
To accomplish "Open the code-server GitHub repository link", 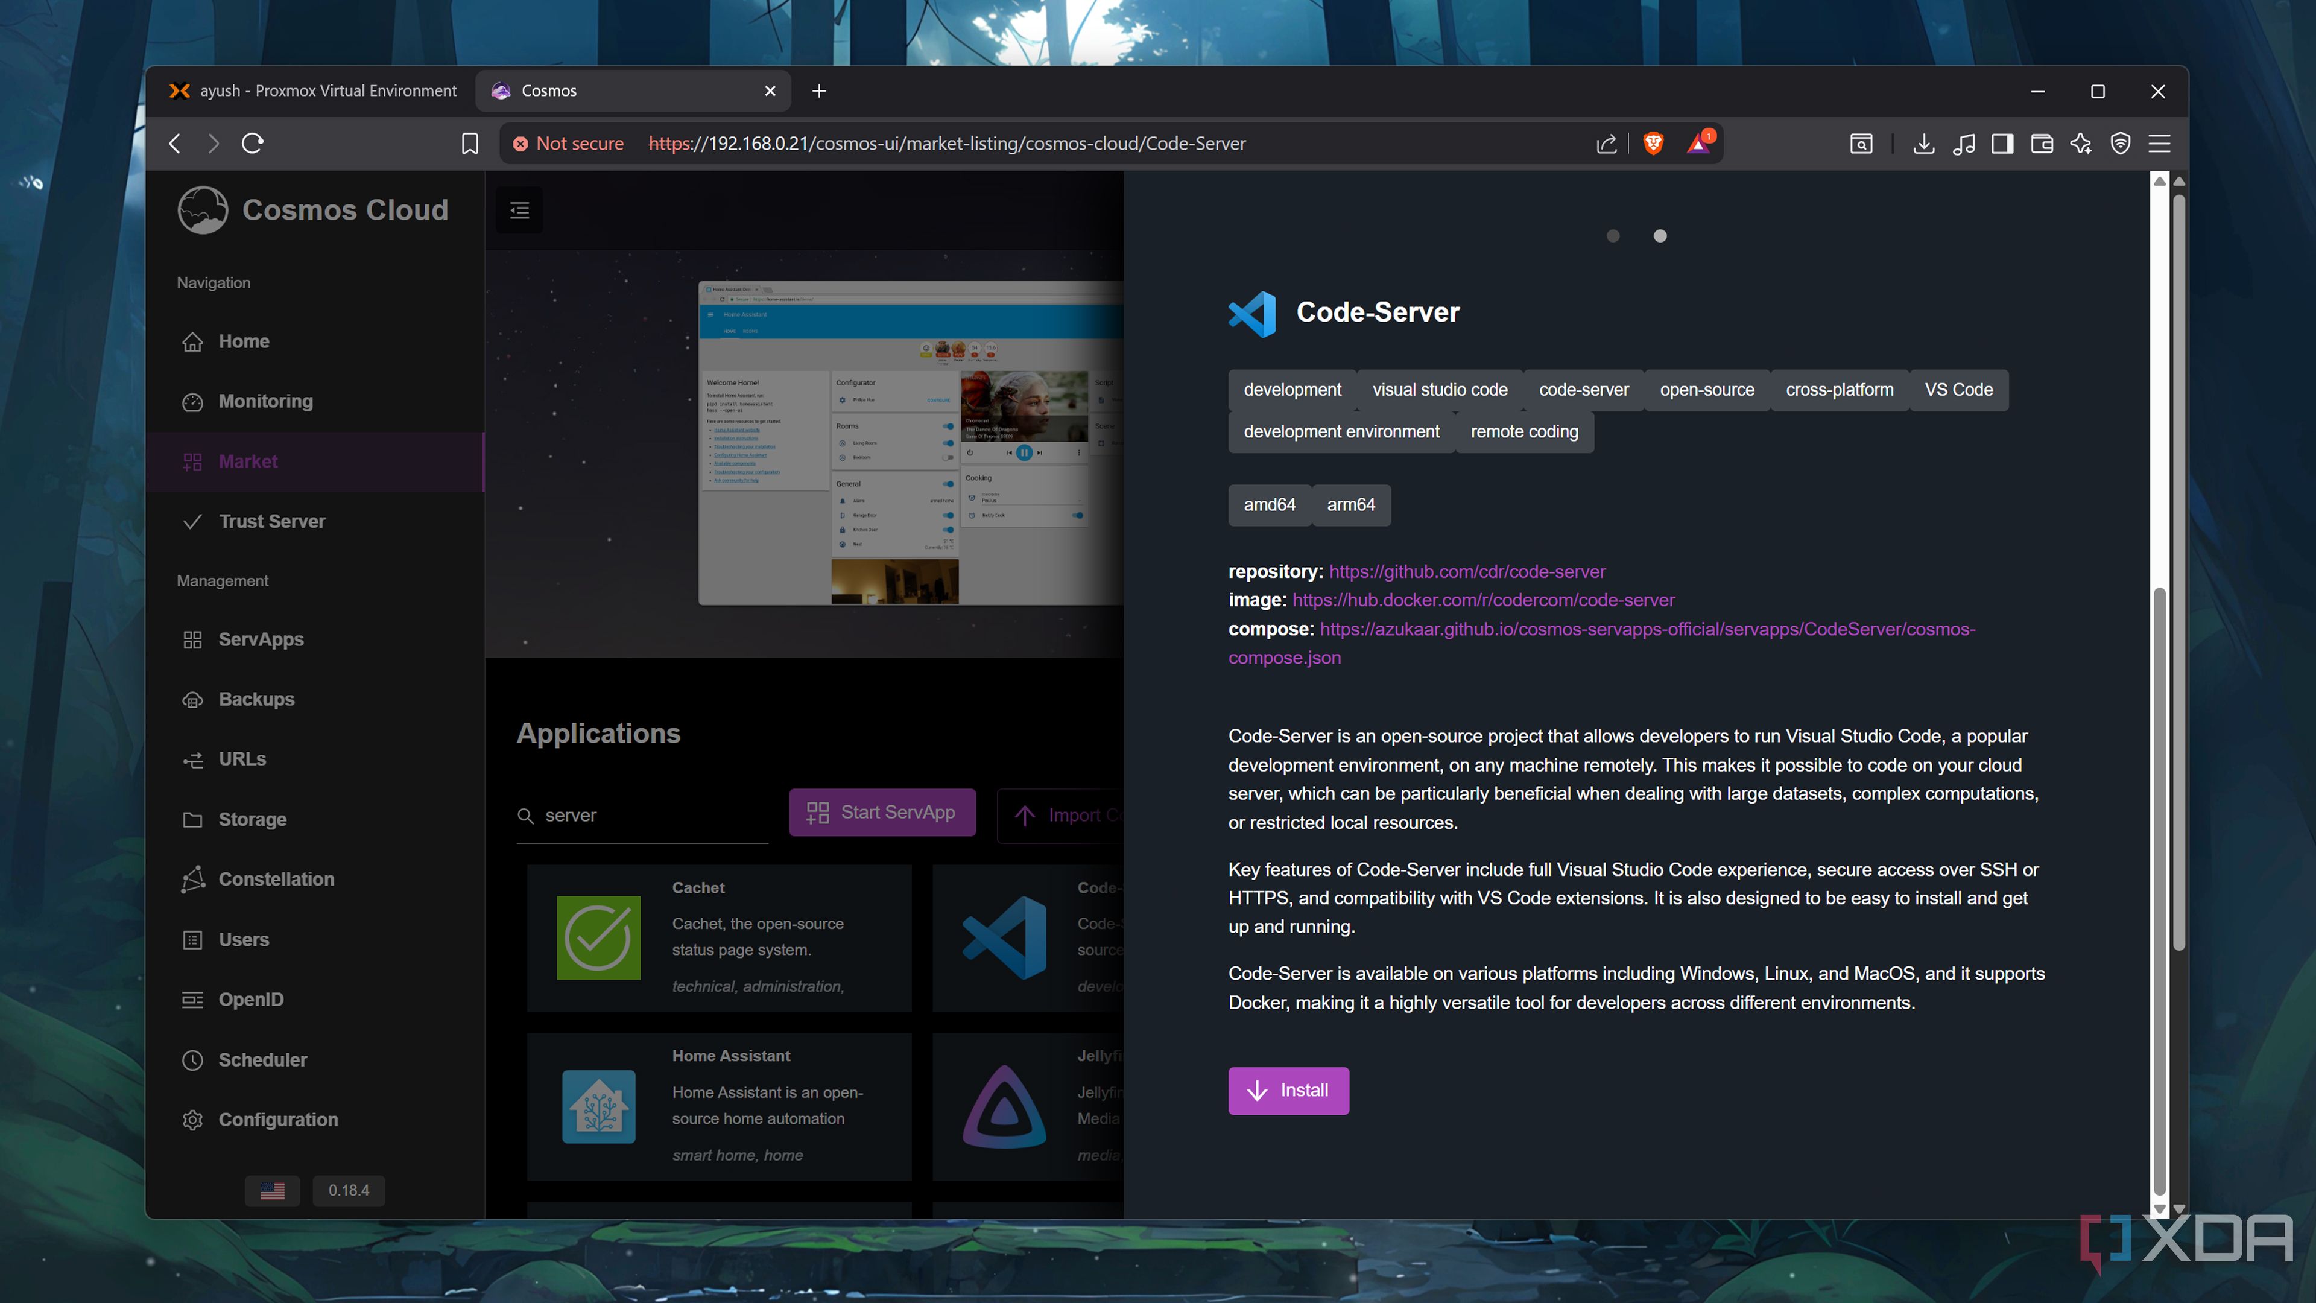I will click(1466, 572).
